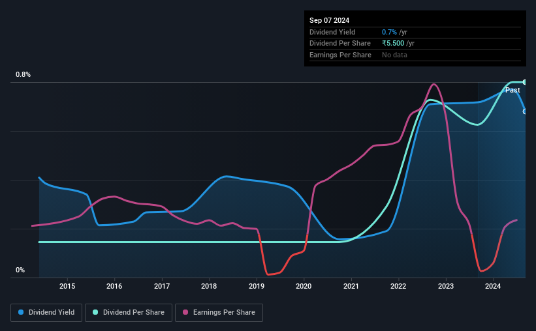
Task: Select the 2016 x-axis year label
Action: click(114, 286)
